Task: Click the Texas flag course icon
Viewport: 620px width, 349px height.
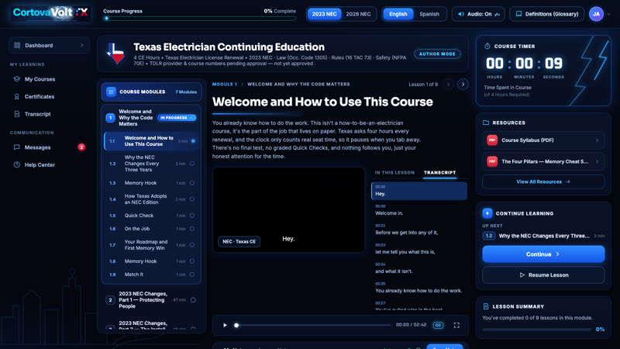Action: click(115, 54)
